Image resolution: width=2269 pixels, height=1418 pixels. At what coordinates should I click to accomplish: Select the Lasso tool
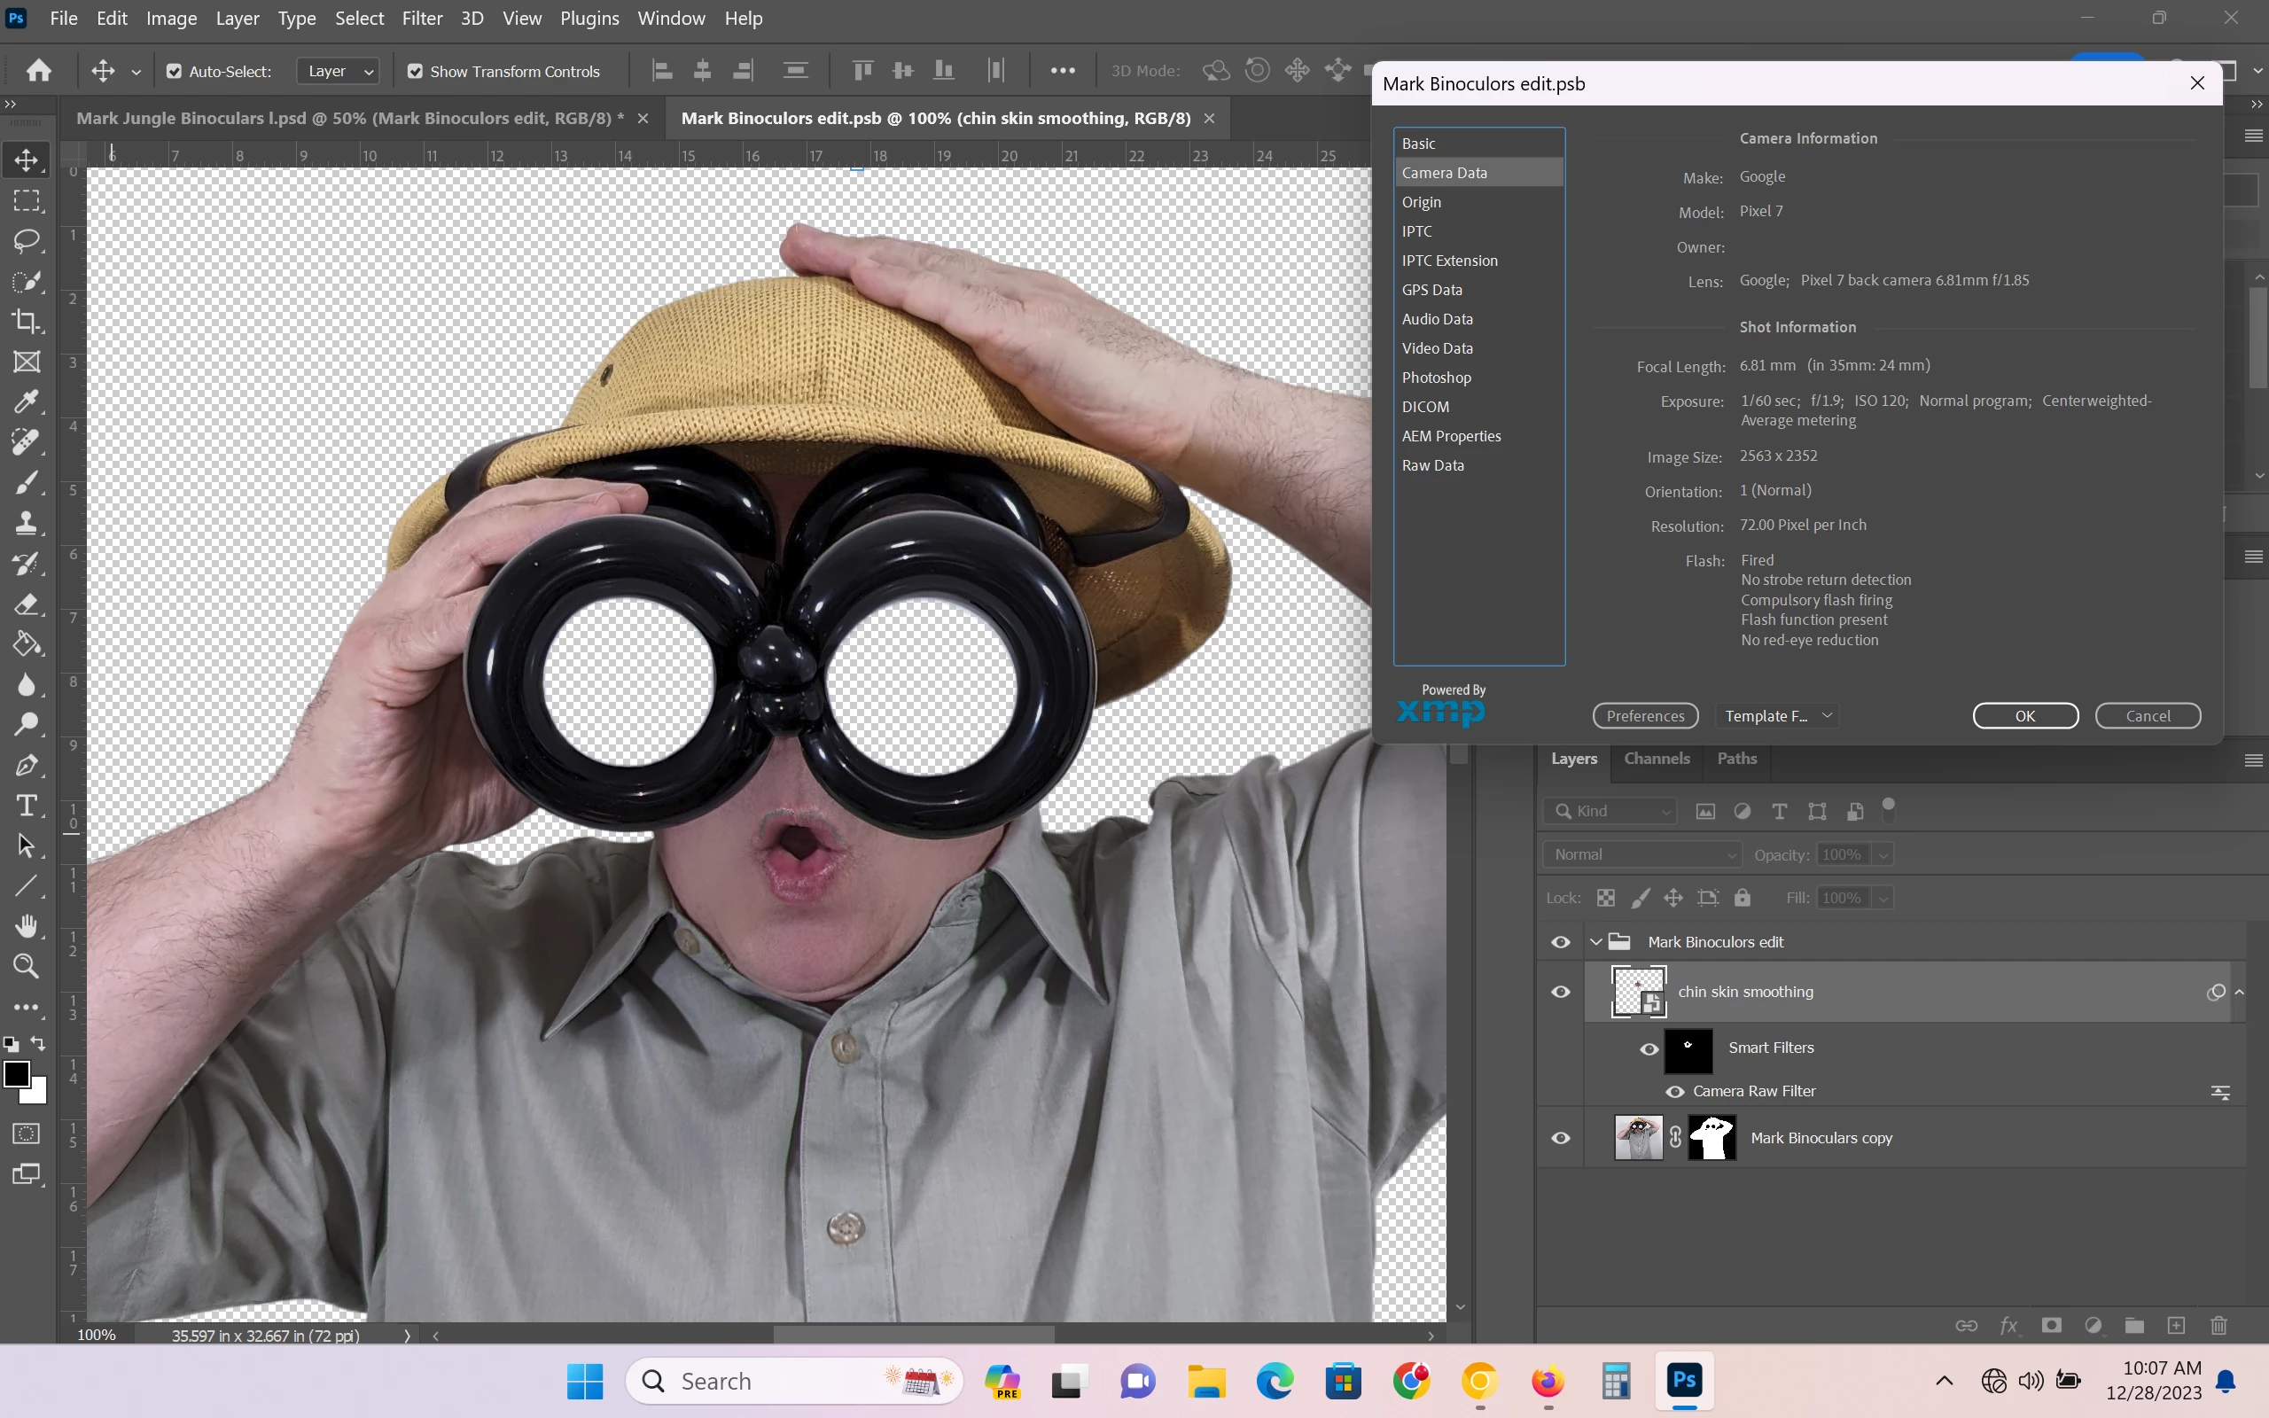pyautogui.click(x=27, y=241)
